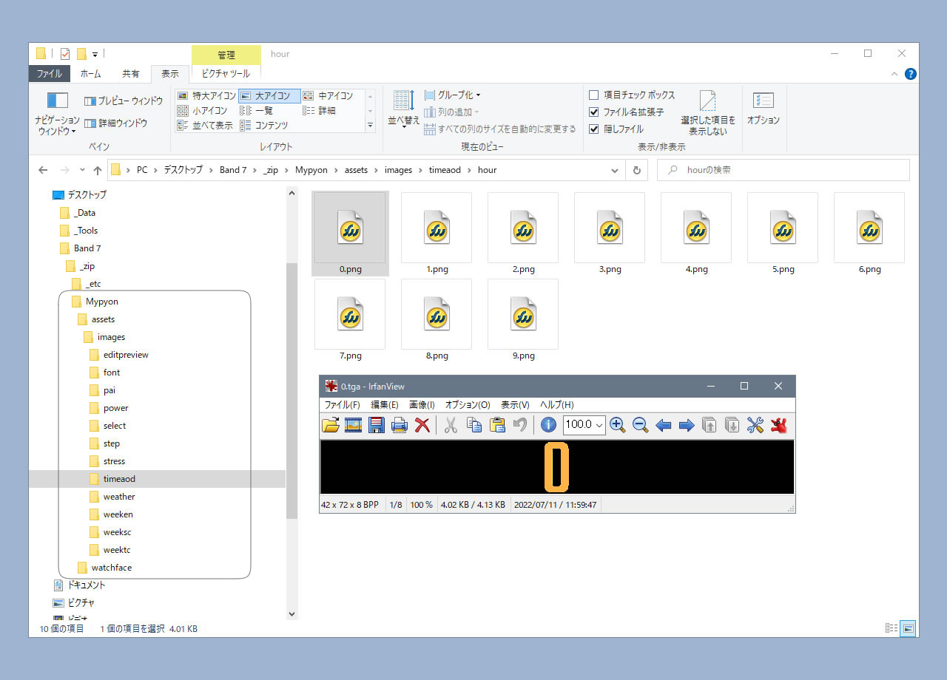Open the address bar history dropdown arrow
Screen dimensions: 947x680
click(x=615, y=170)
